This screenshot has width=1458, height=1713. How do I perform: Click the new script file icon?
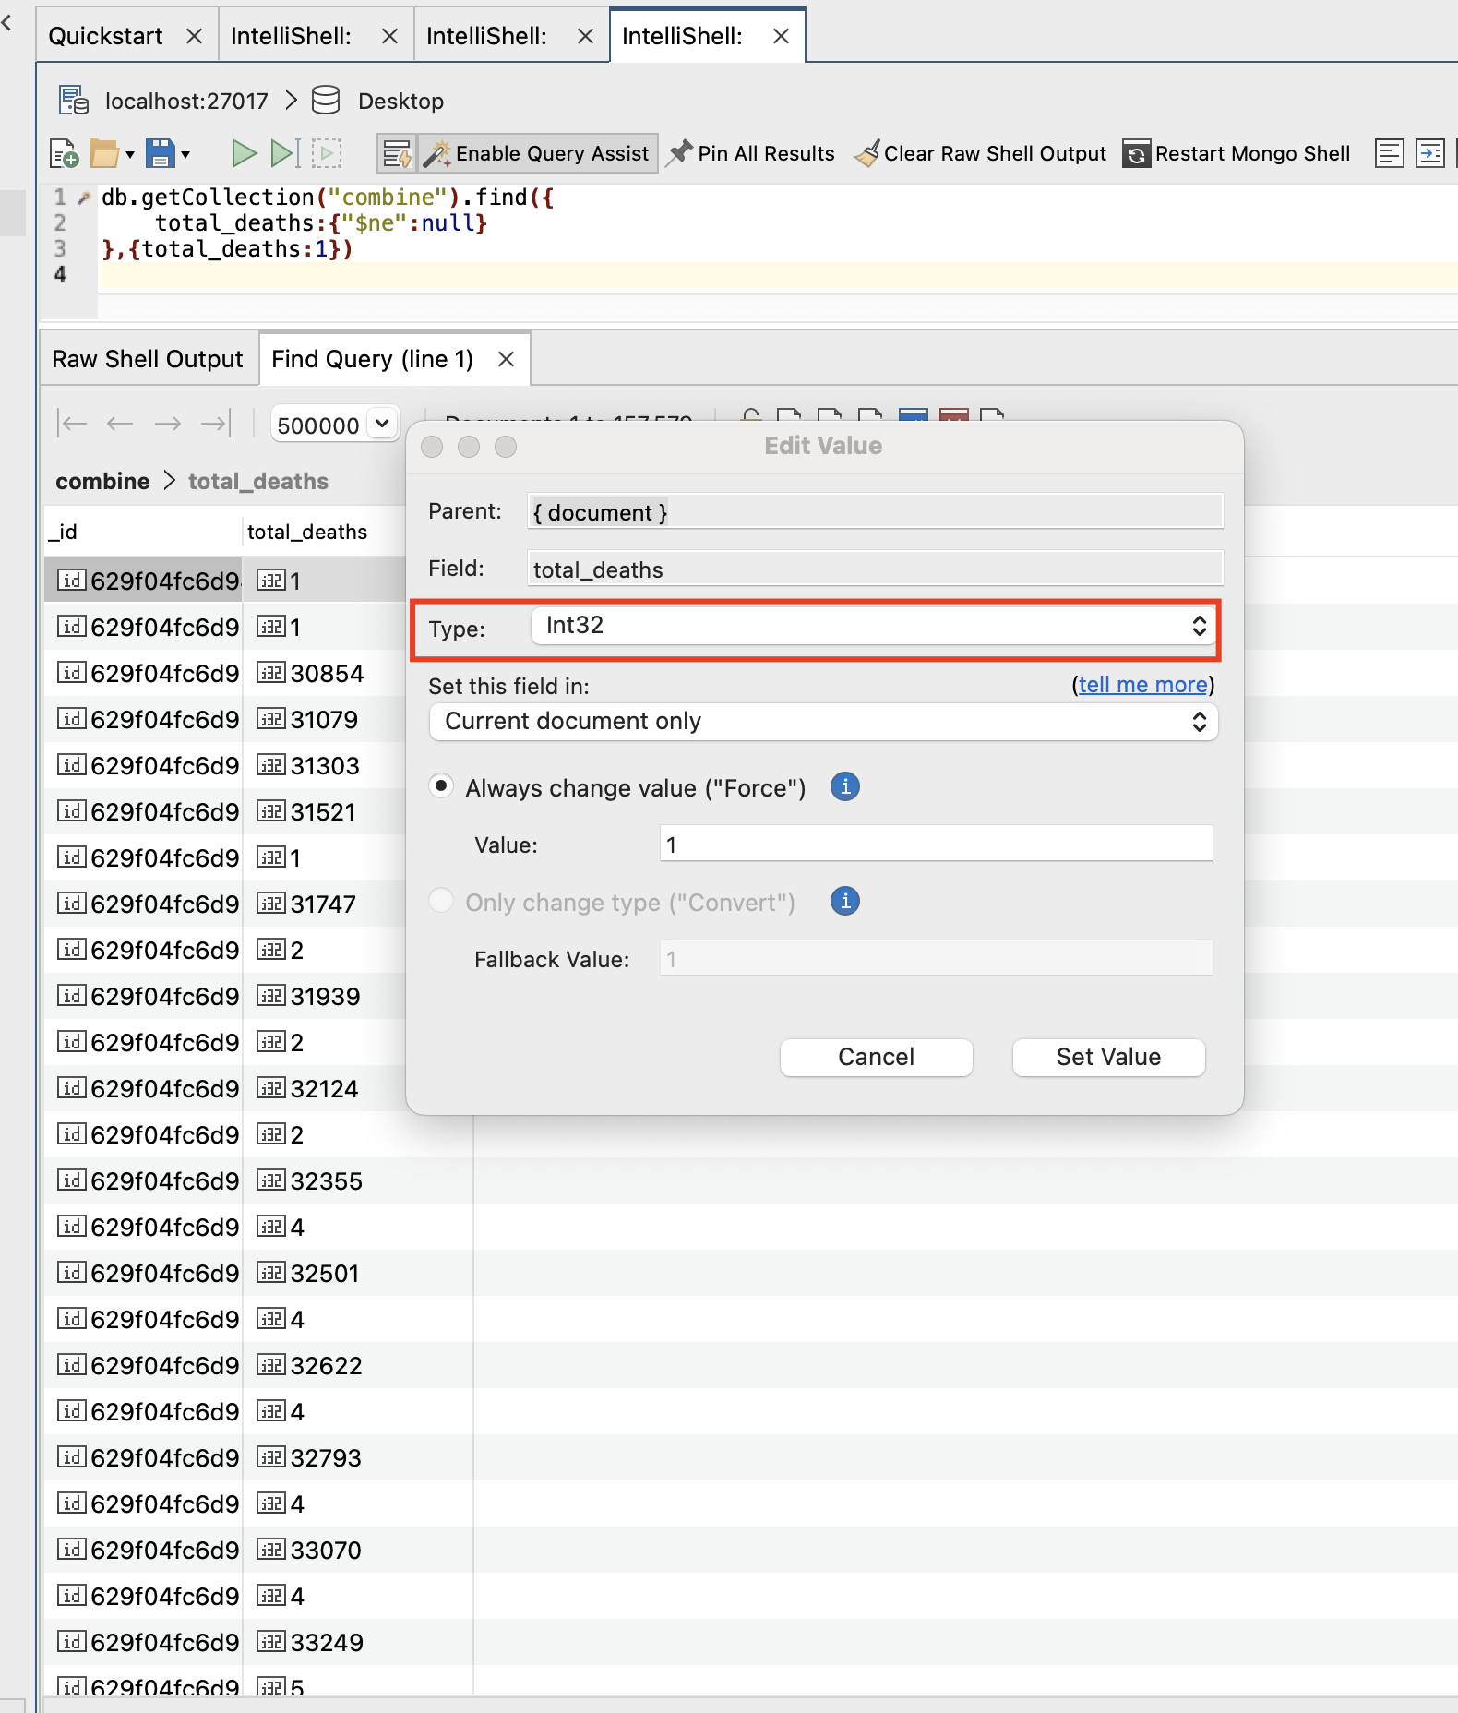pyautogui.click(x=64, y=153)
